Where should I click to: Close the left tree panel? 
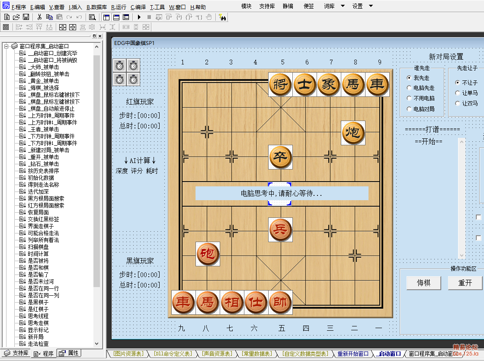pyautogui.click(x=100, y=36)
